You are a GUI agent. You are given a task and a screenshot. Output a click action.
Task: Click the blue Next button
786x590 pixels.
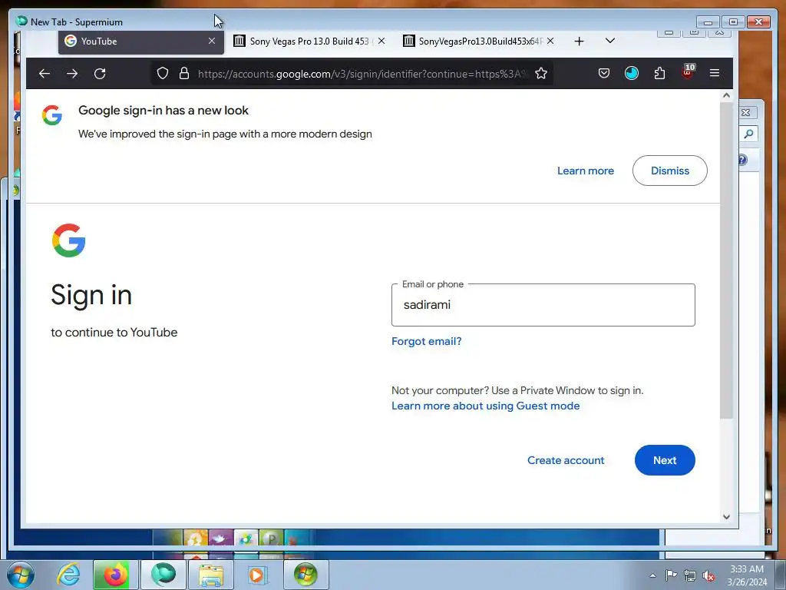click(665, 460)
